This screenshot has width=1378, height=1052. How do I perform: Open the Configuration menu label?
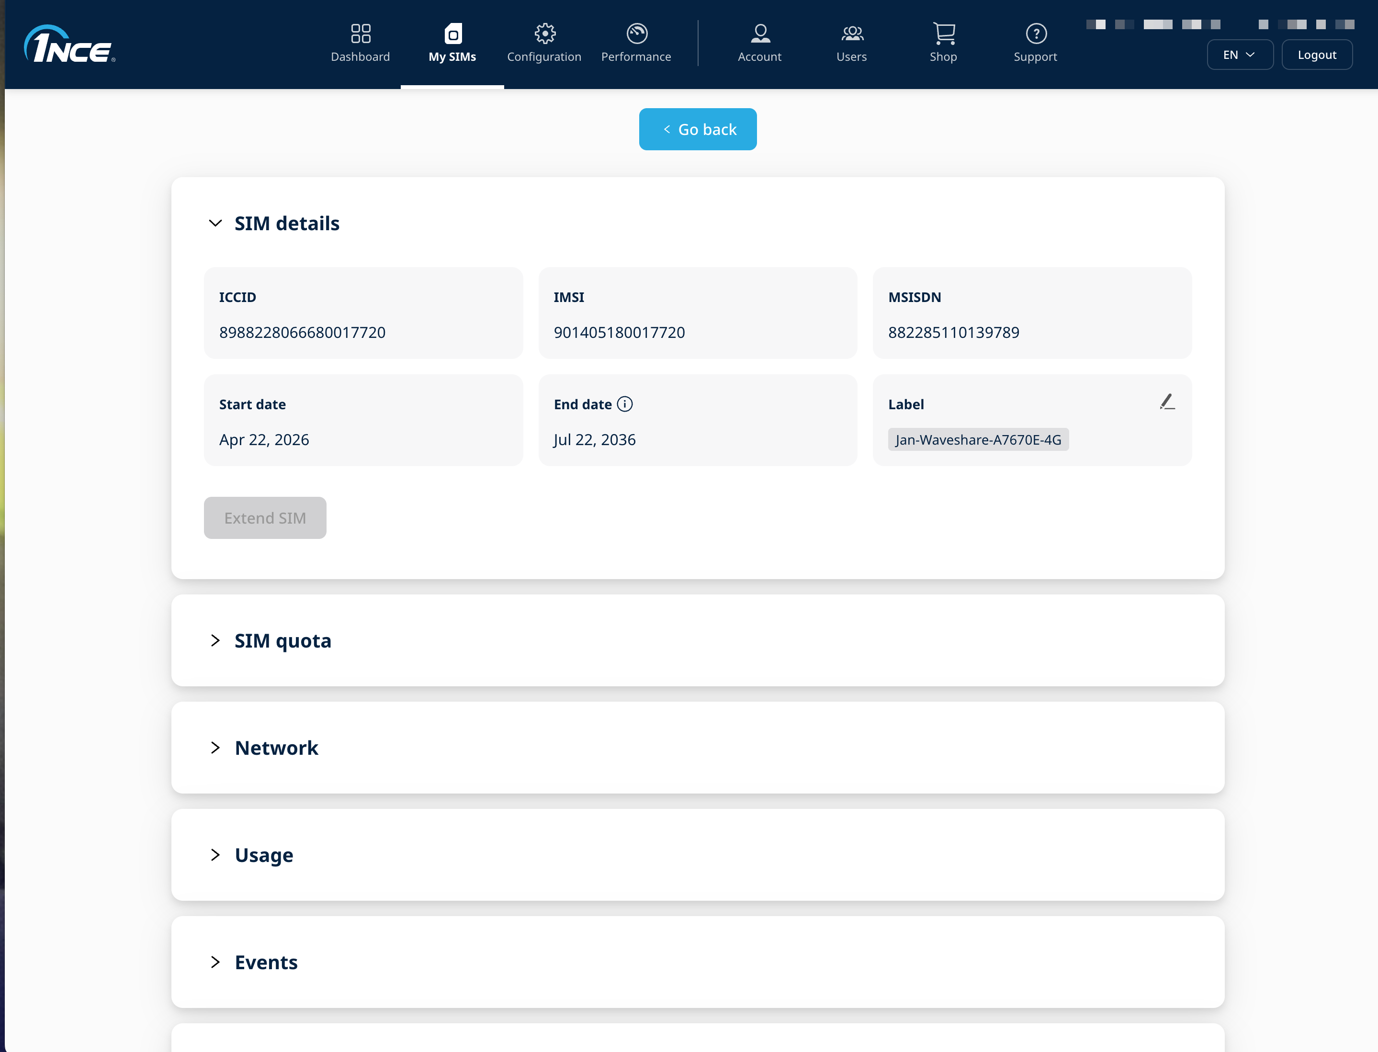pyautogui.click(x=544, y=56)
